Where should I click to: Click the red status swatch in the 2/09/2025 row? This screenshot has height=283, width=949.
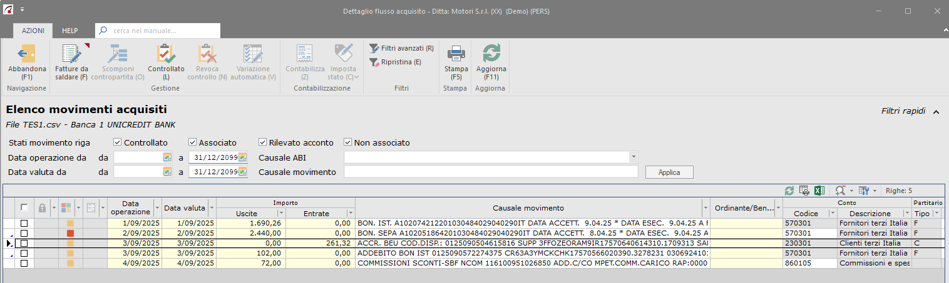click(71, 233)
